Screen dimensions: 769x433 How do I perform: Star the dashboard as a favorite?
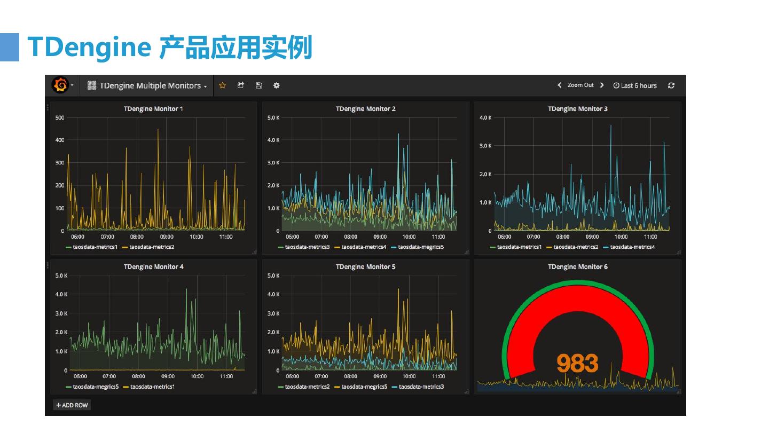[x=223, y=85]
